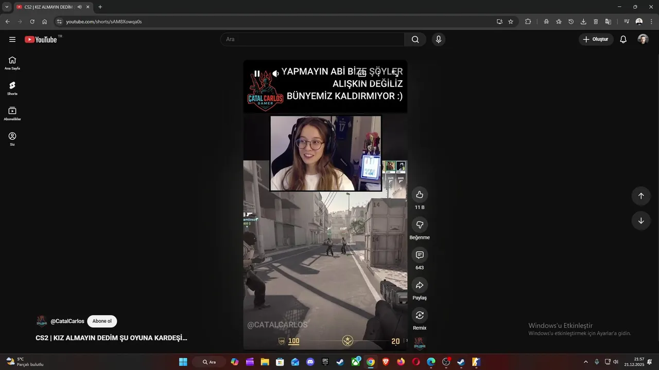Open Chrome profile avatar

639,22
